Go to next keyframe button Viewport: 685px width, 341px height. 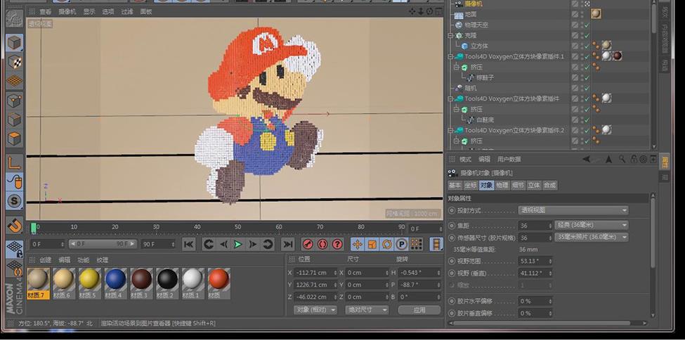point(268,245)
